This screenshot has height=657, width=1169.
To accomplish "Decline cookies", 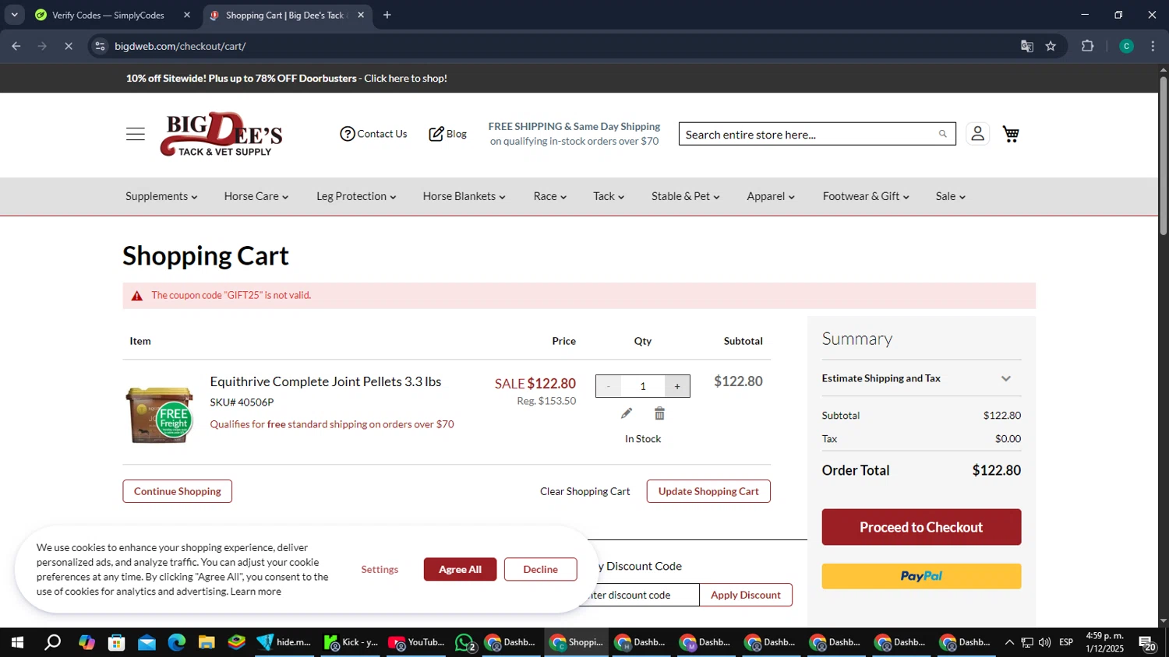I will click(541, 569).
